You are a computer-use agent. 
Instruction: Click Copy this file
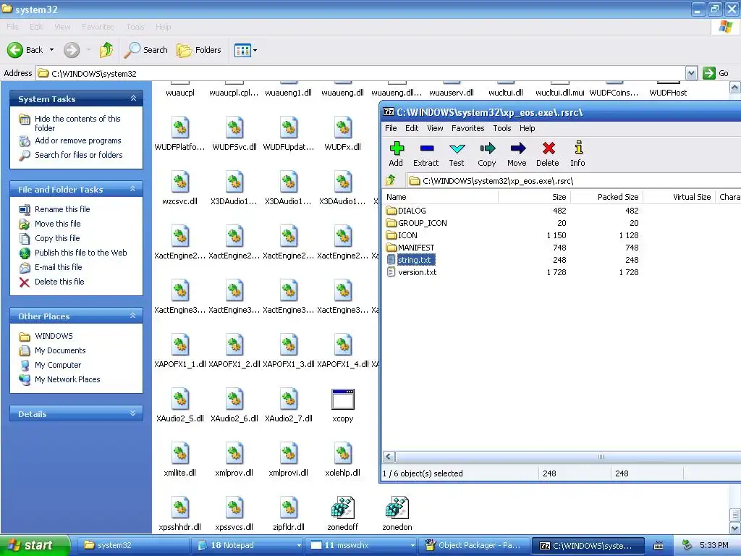point(57,238)
